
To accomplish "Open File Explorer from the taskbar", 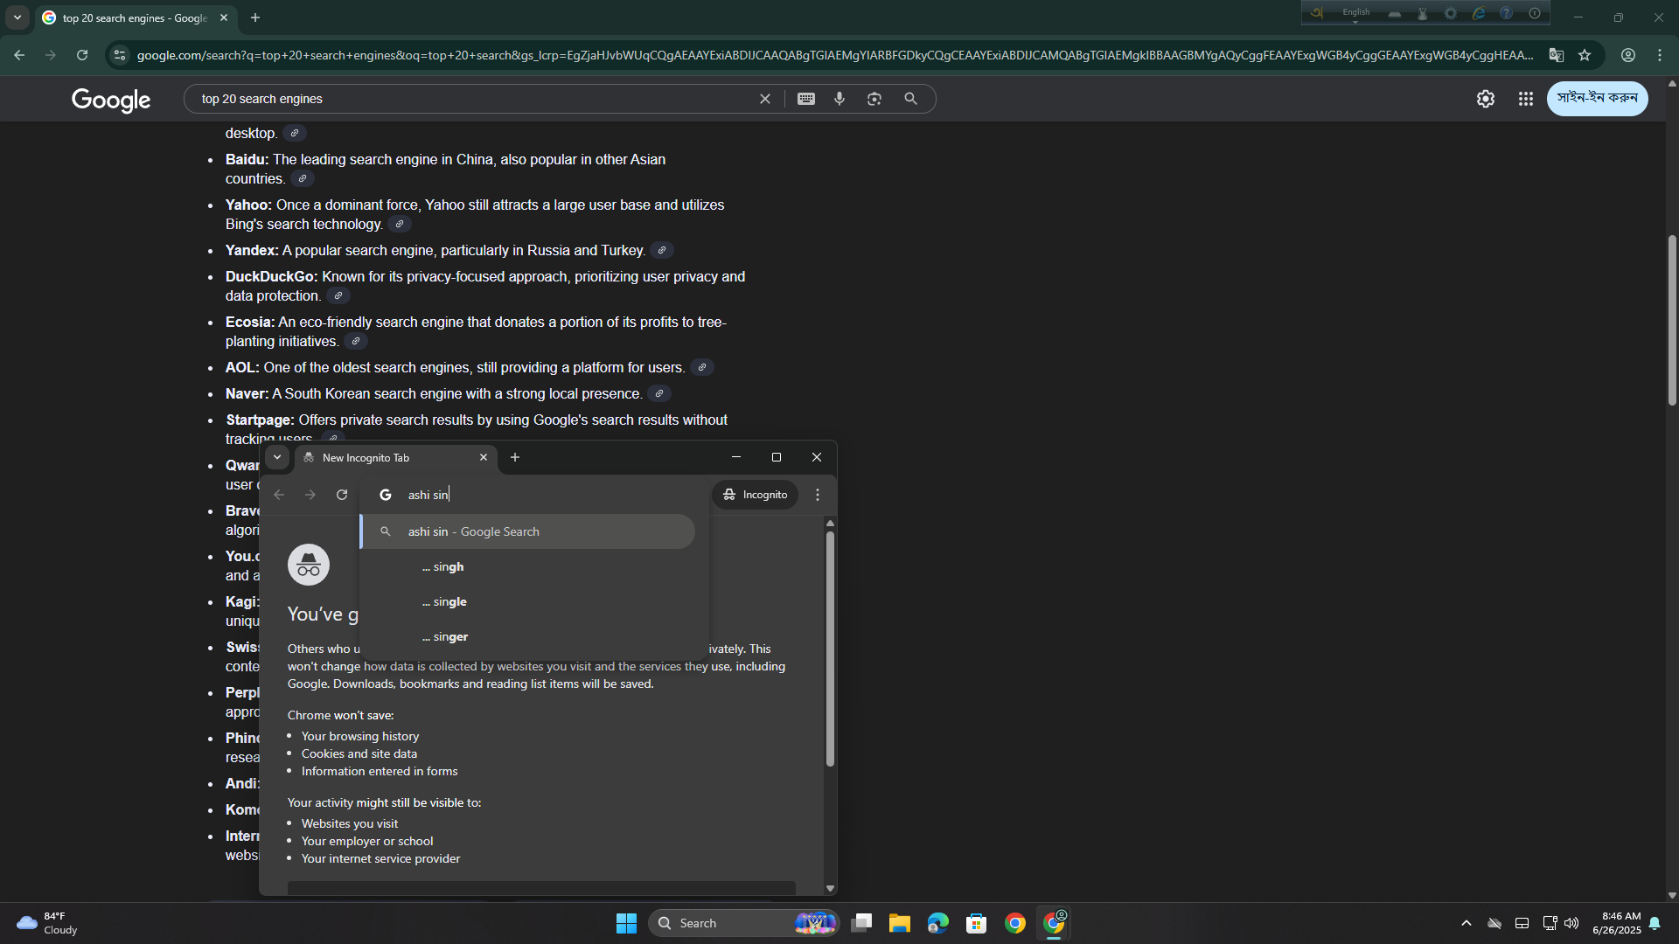I will click(x=900, y=923).
